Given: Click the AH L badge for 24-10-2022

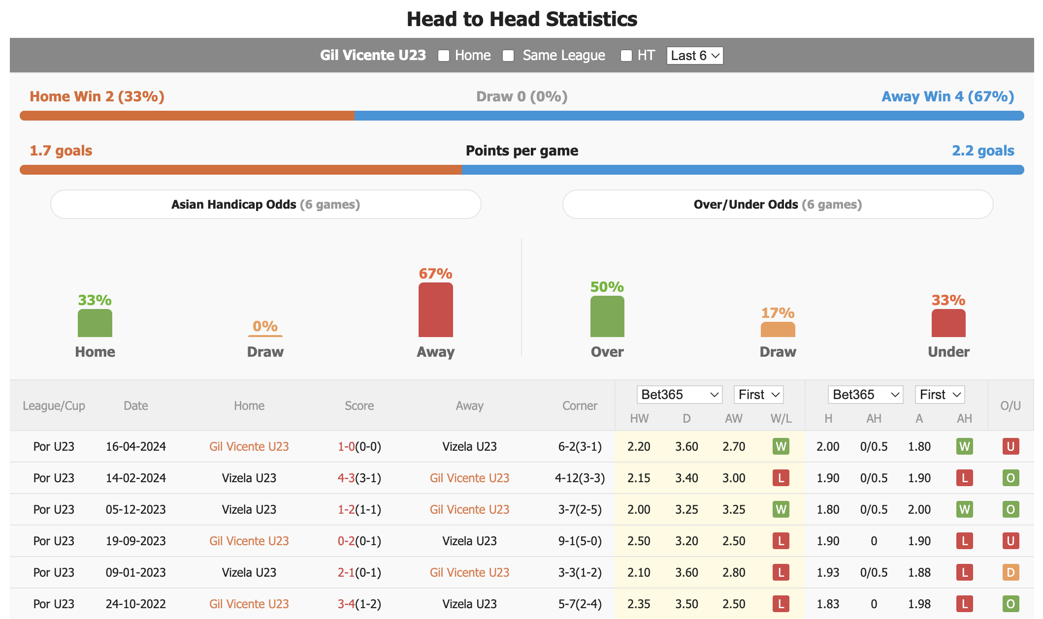Looking at the screenshot, I should 964,604.
